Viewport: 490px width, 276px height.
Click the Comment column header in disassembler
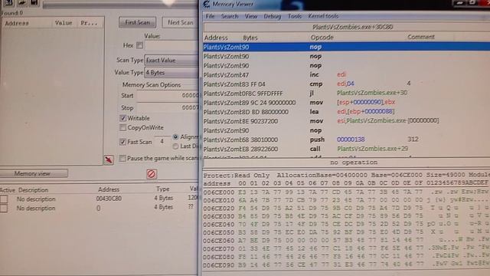click(x=421, y=37)
